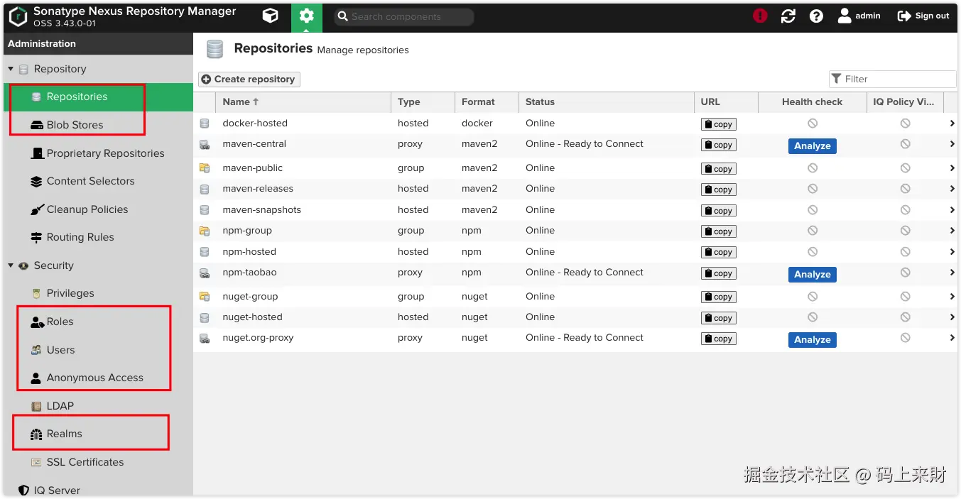Open npm-group row chevron
The image size is (961, 499).
(952, 231)
